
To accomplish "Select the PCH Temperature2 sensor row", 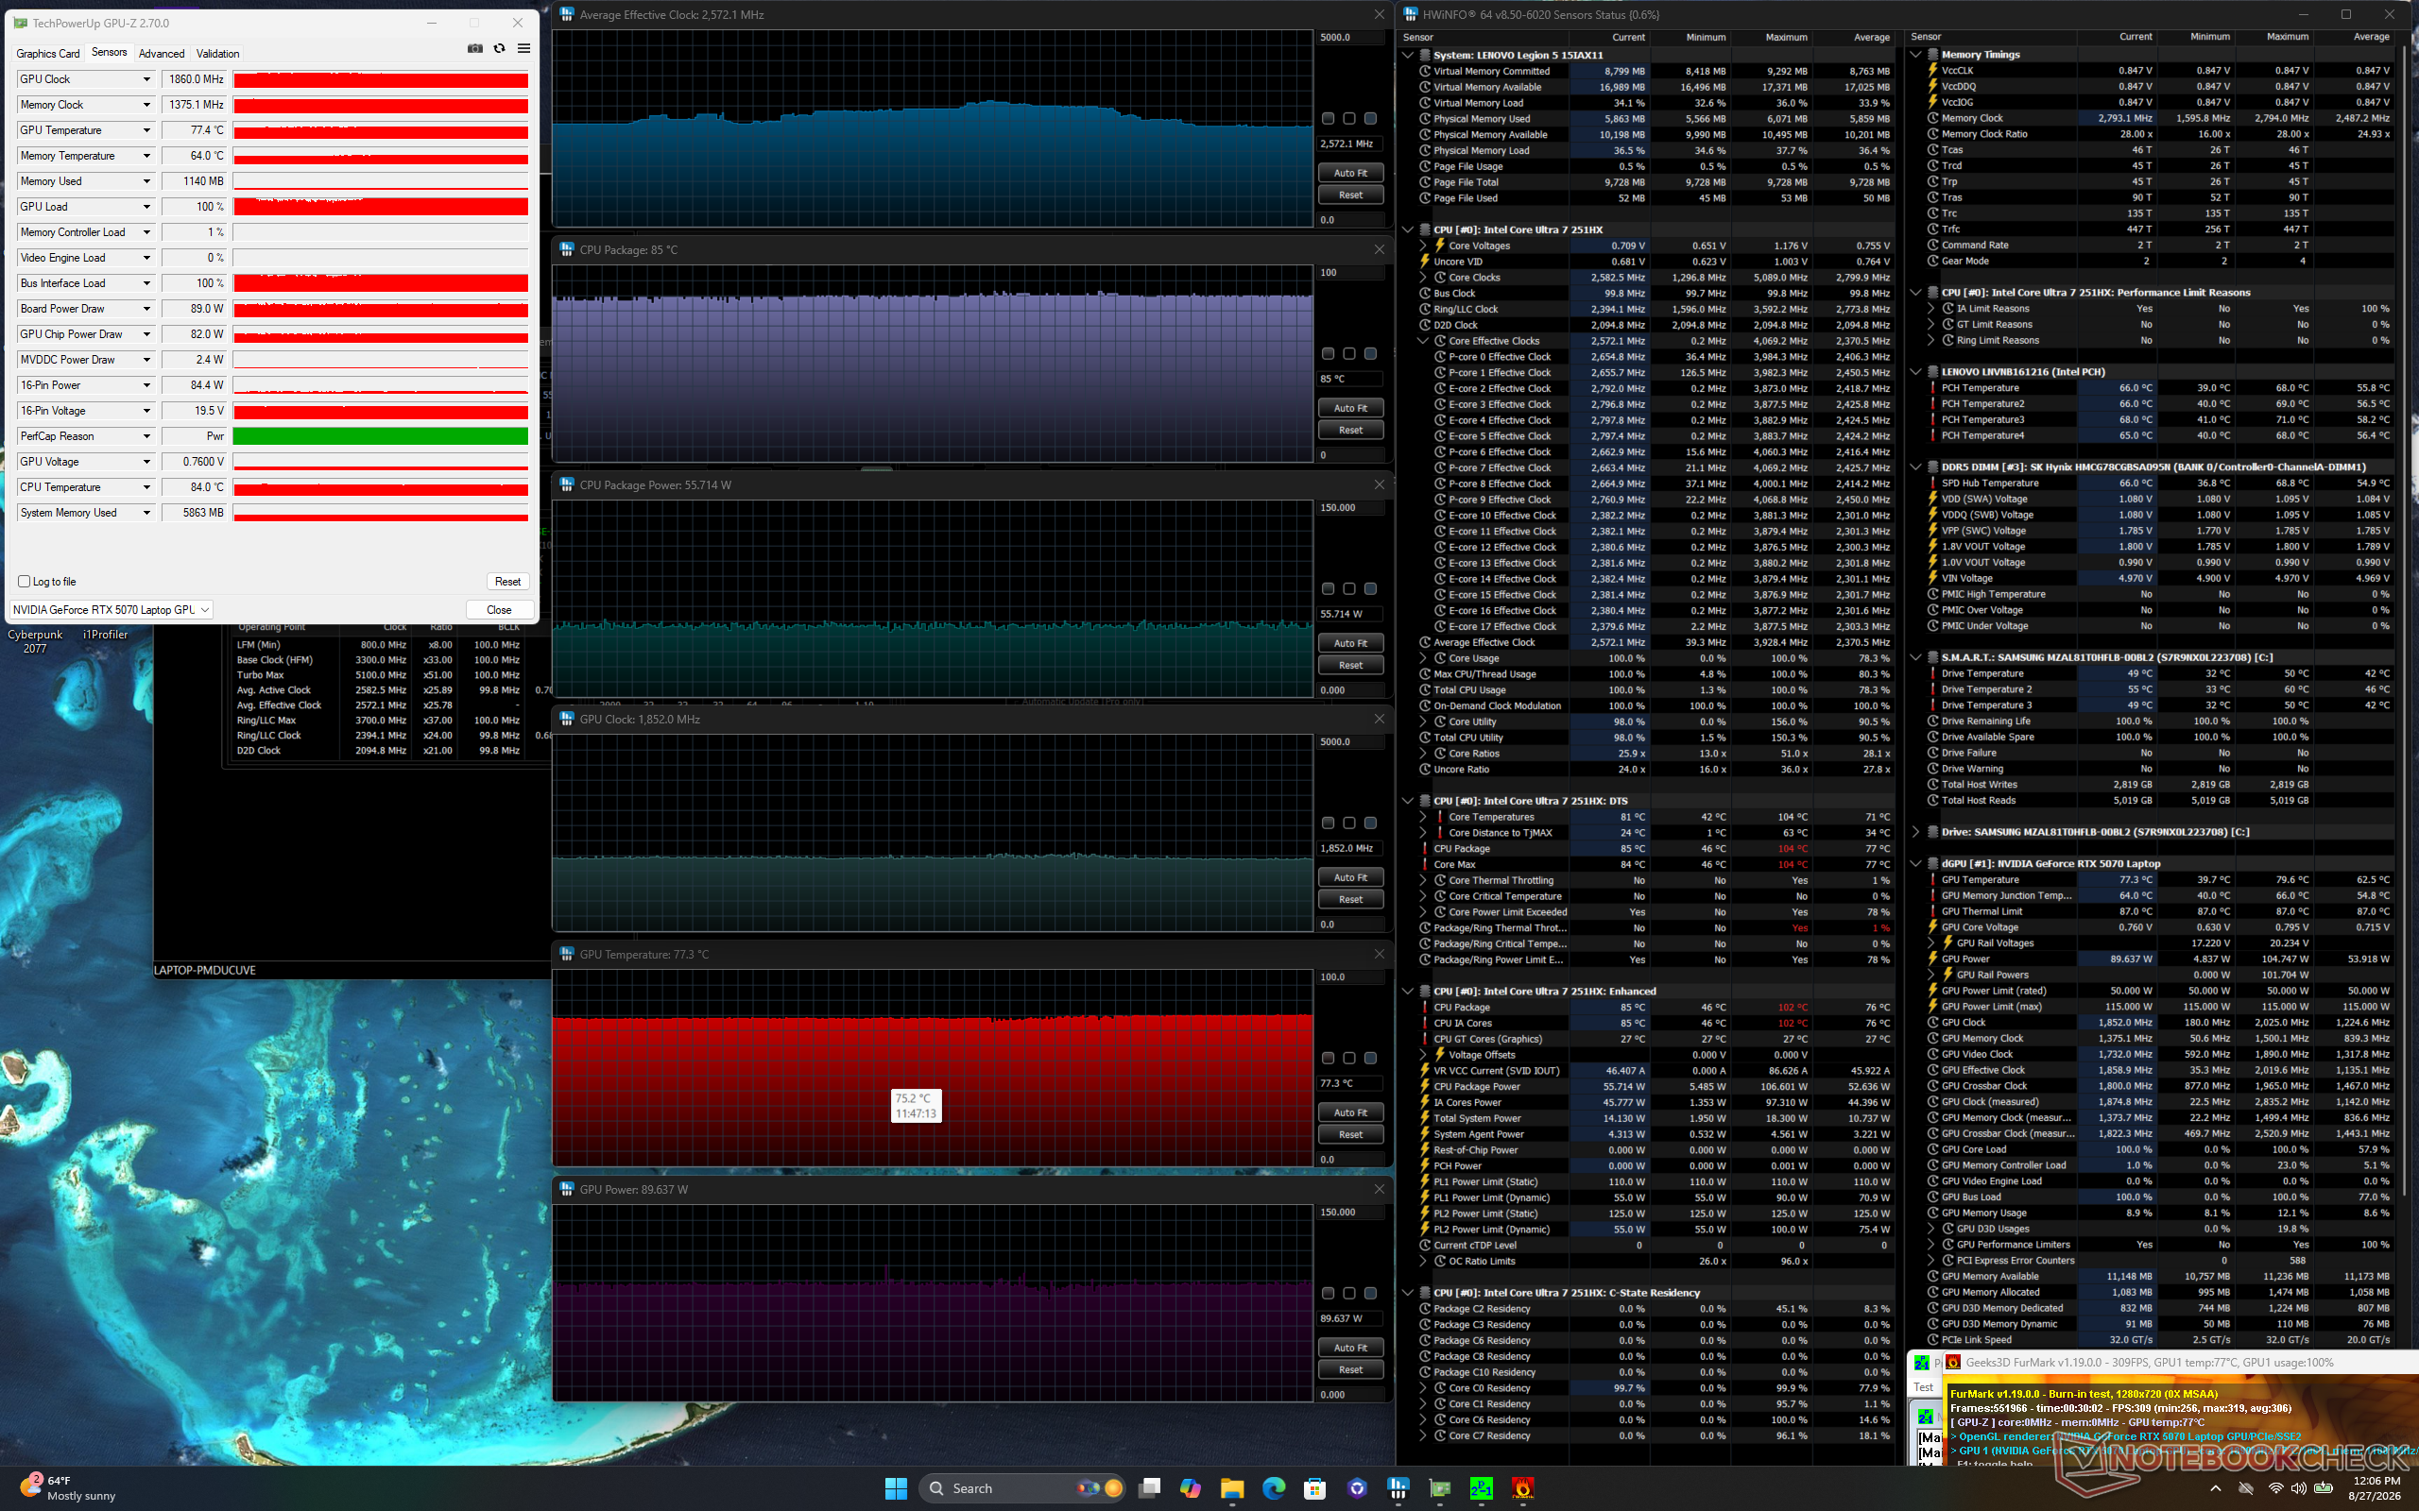I will click(x=2160, y=404).
